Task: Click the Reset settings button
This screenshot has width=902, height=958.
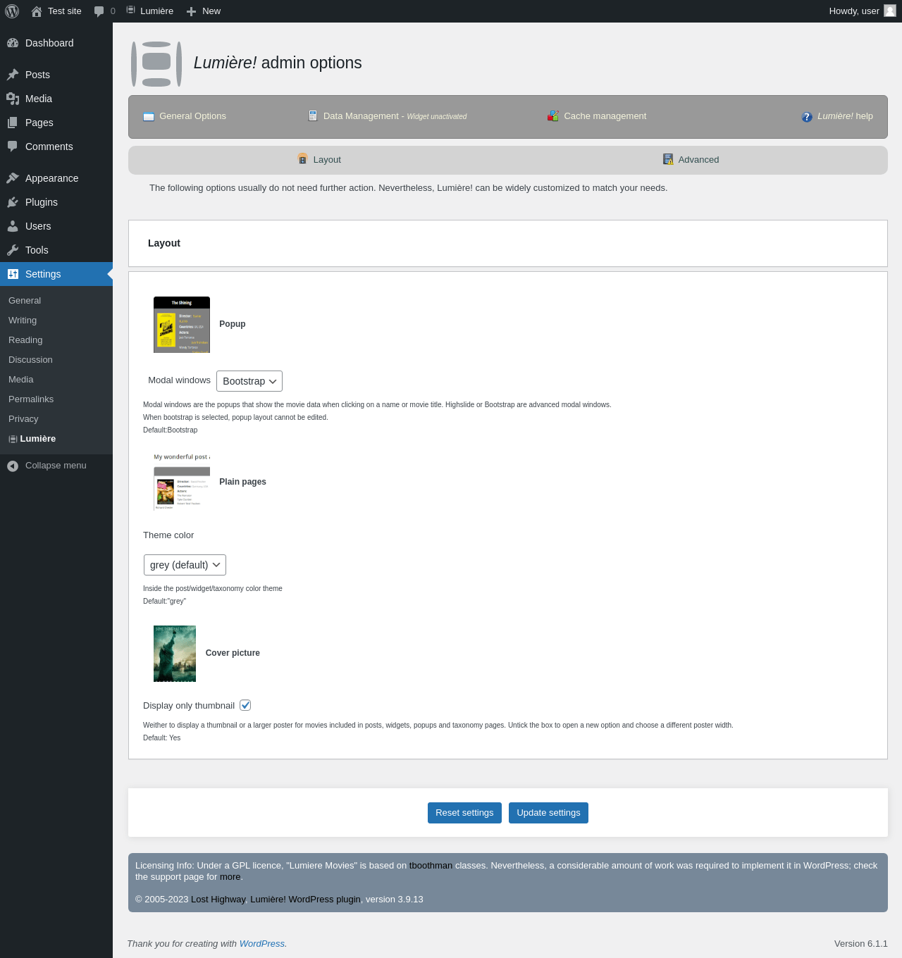Action: 464,813
